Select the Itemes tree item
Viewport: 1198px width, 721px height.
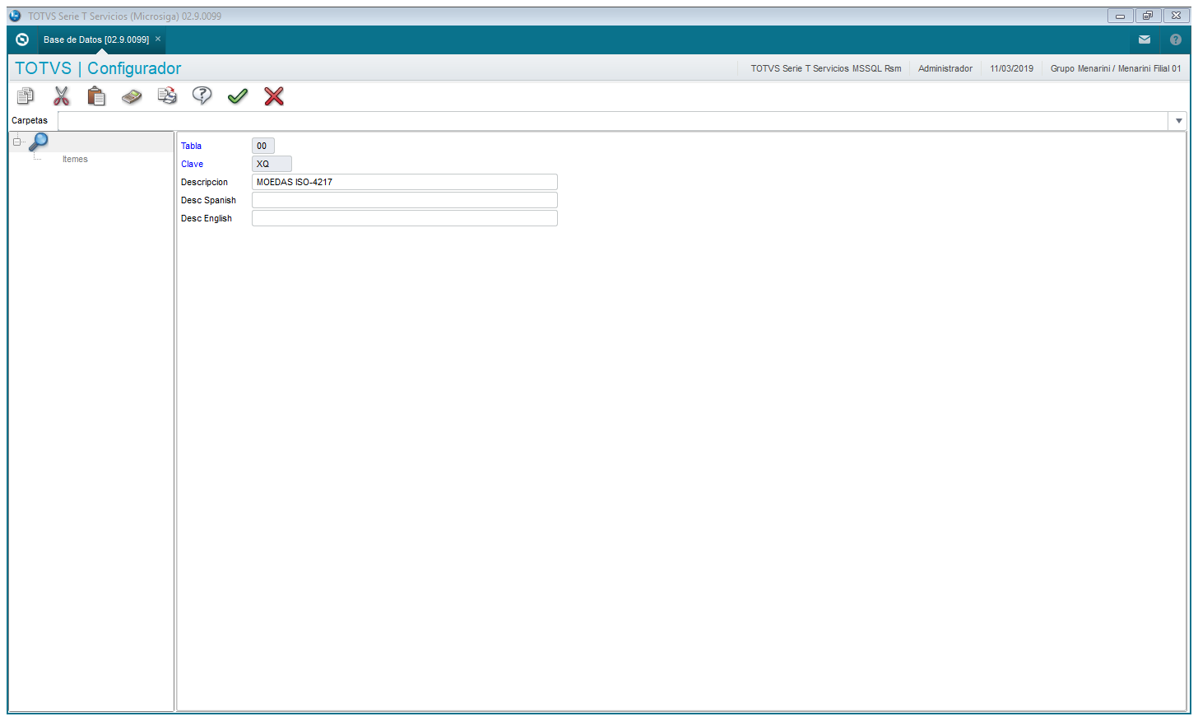pos(75,159)
